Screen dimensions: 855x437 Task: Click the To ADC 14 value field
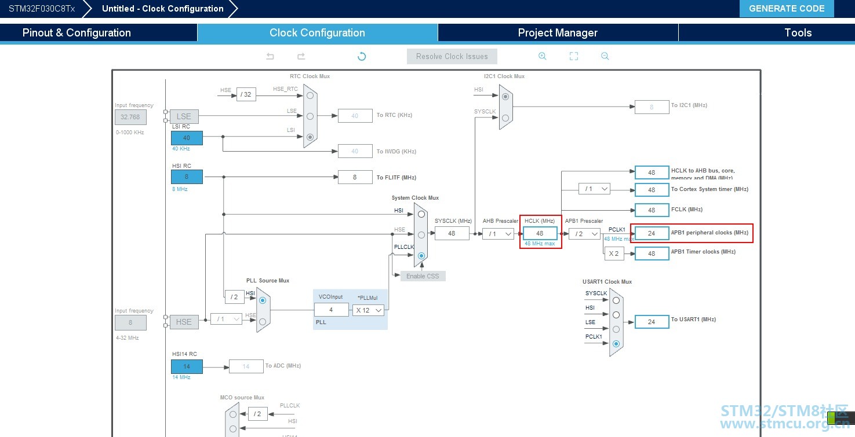click(x=246, y=366)
